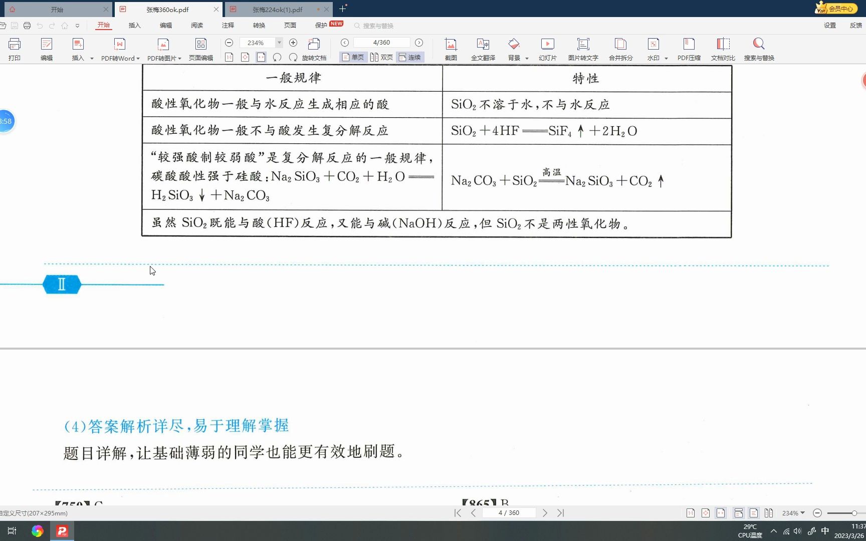Jump to first page in status bar
866x541 pixels.
(458, 513)
